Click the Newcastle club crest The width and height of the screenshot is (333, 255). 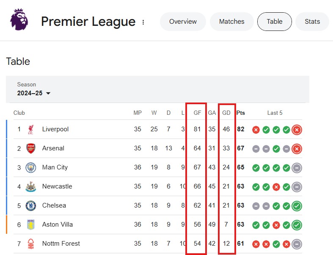coord(31,186)
